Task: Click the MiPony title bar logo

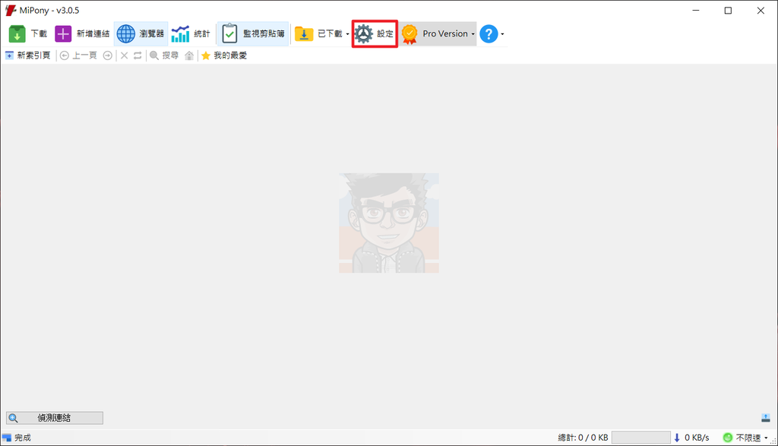Action: [11, 11]
